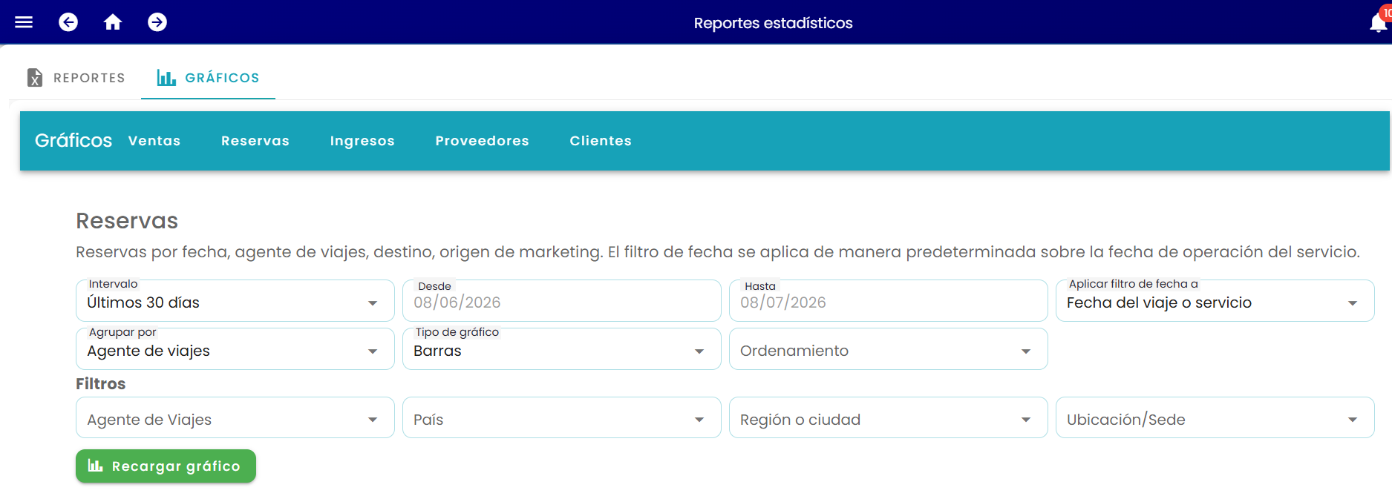Go back with the left arrow icon

68,22
